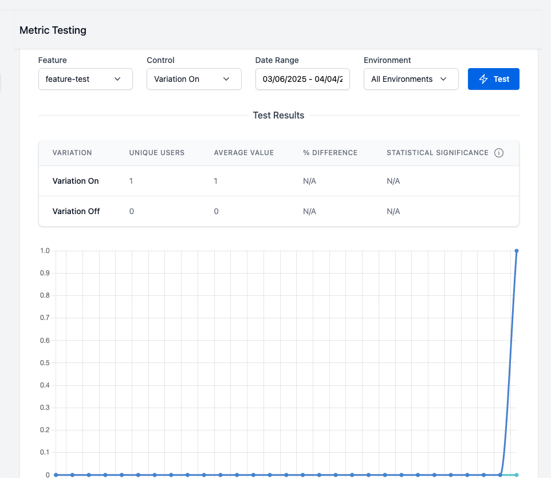Open the Control dropdown showing Variation On

[x=194, y=79]
